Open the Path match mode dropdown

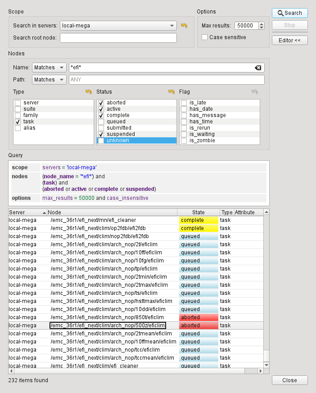tap(50, 80)
